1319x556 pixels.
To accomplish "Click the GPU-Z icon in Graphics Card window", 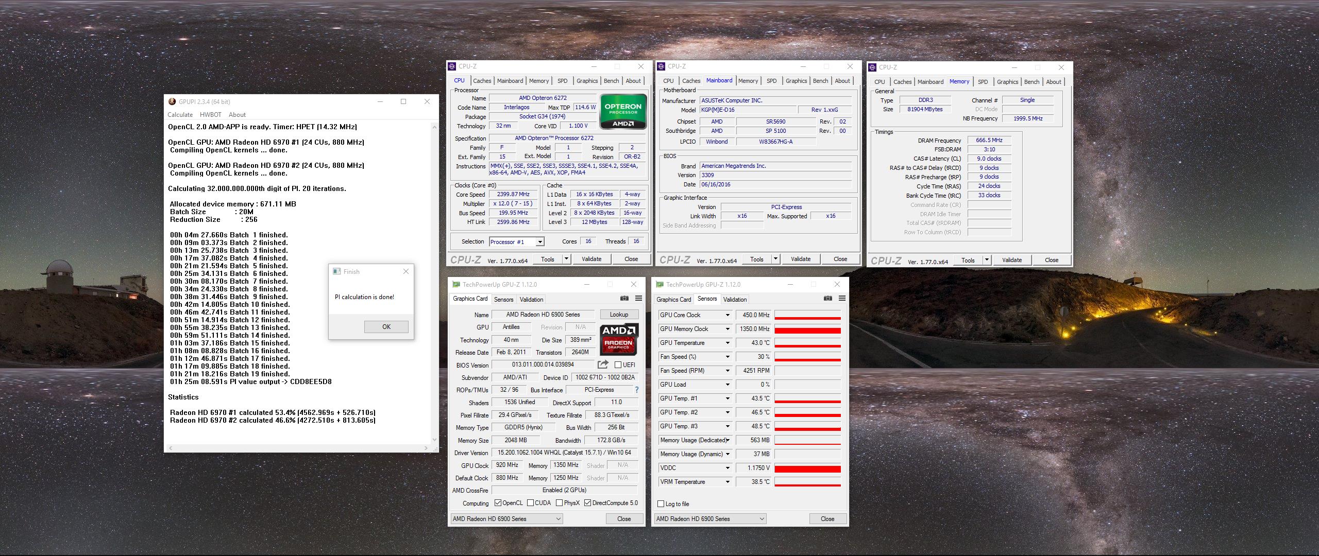I will pyautogui.click(x=456, y=285).
